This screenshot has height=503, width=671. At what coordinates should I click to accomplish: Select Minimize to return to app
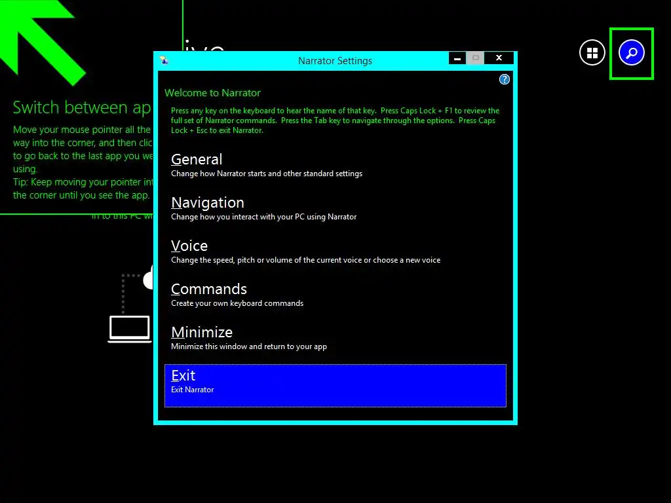point(335,338)
